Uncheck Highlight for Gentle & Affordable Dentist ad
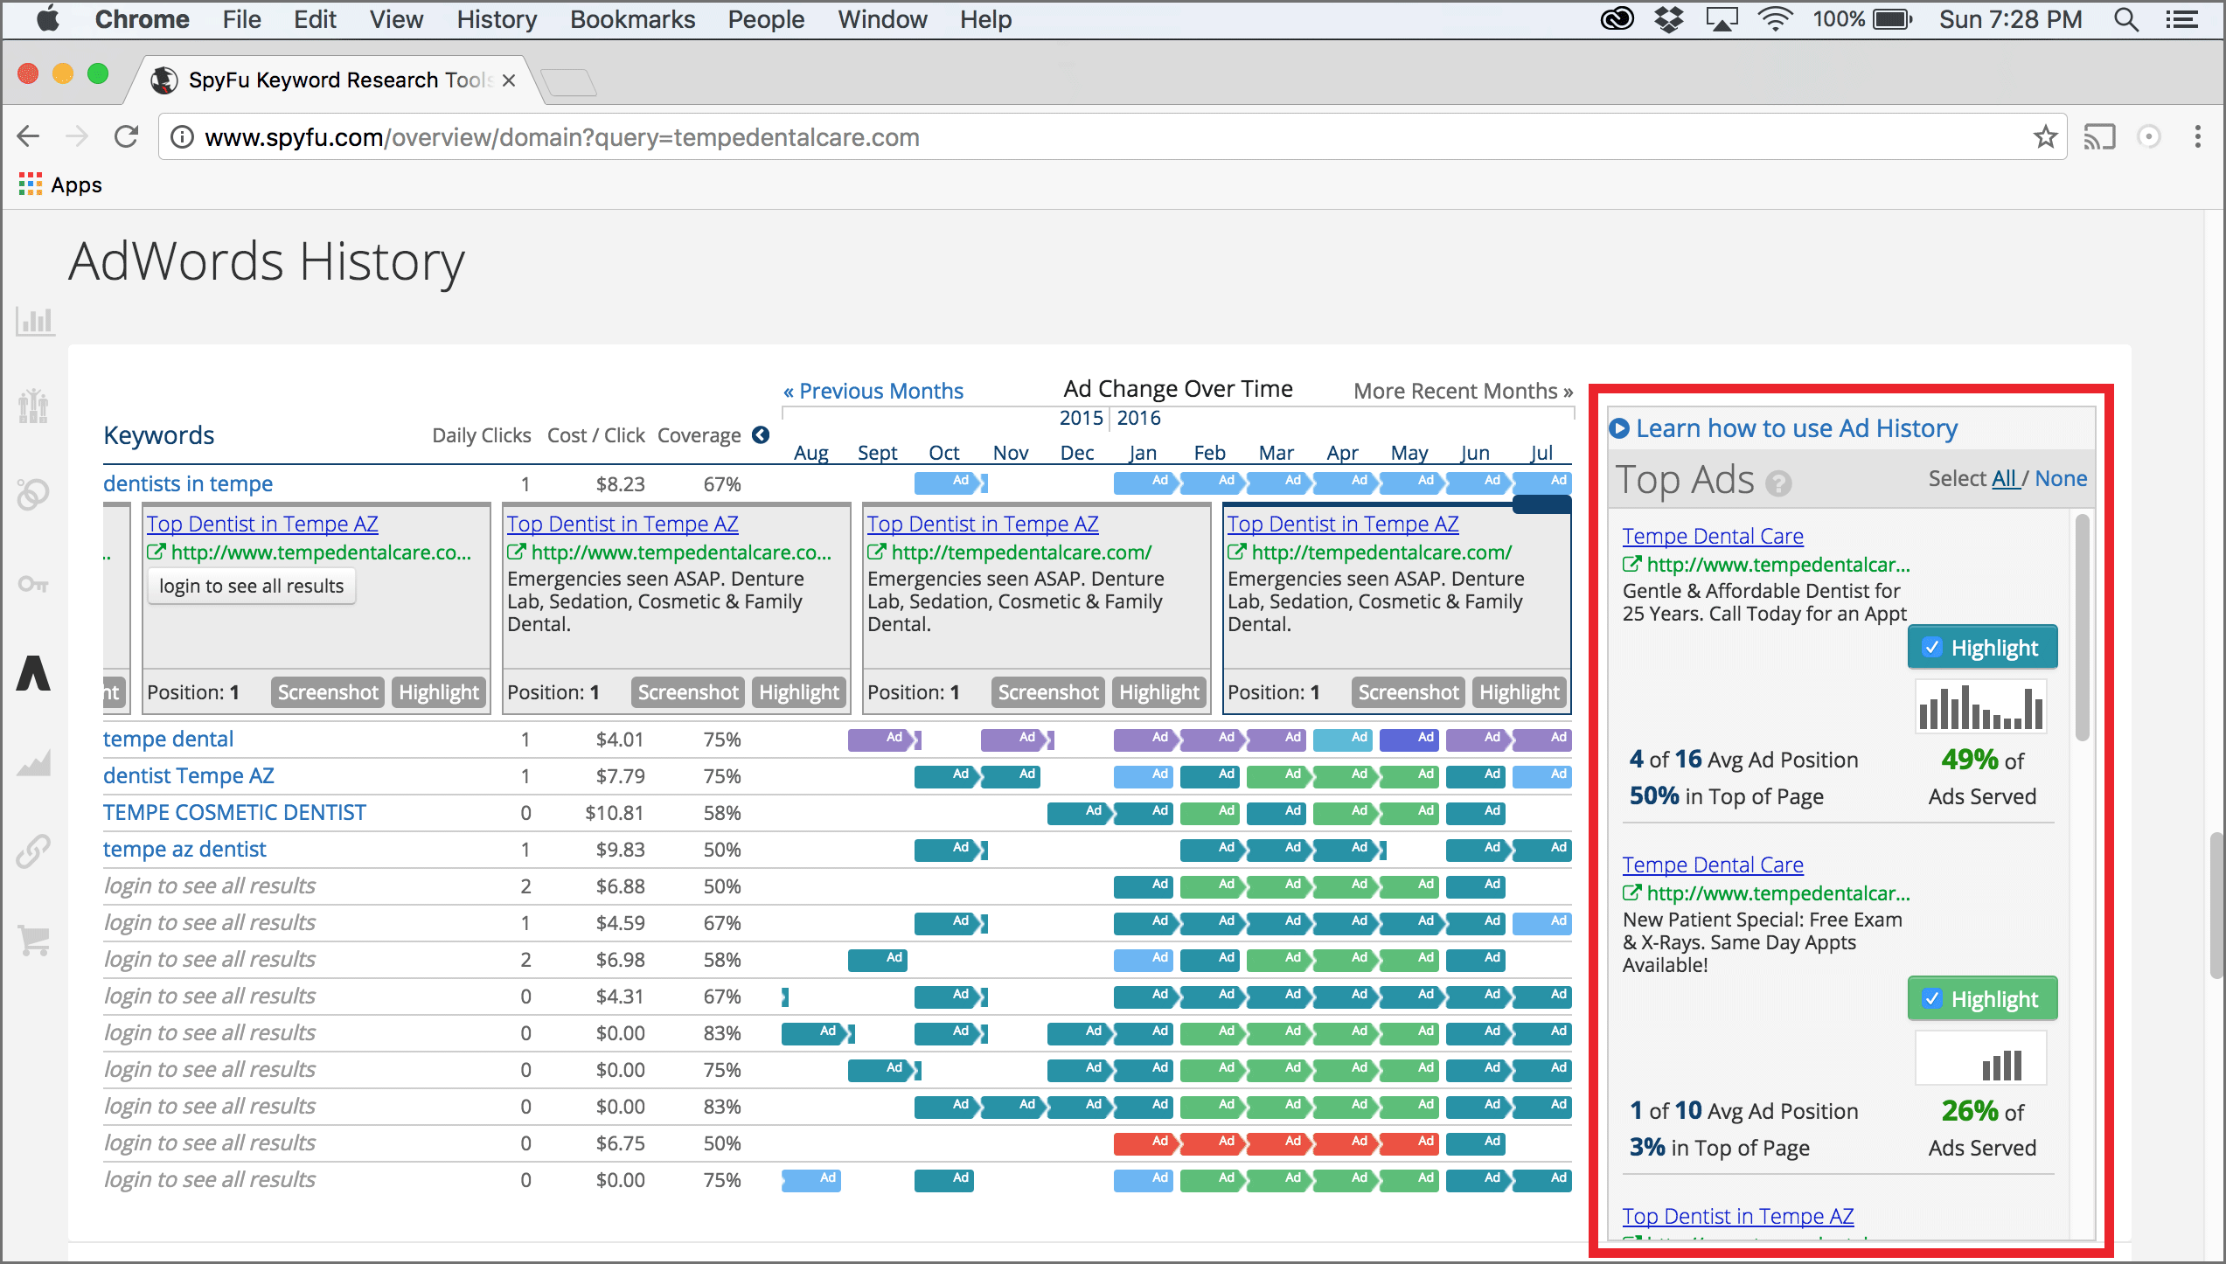This screenshot has height=1264, width=2226. click(x=1982, y=648)
